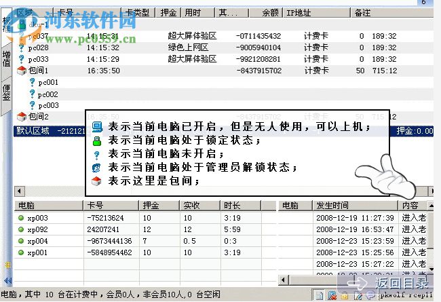Click the log entry 2008-12-23 15:23:59
This screenshot has width=441, height=302.
355,241
